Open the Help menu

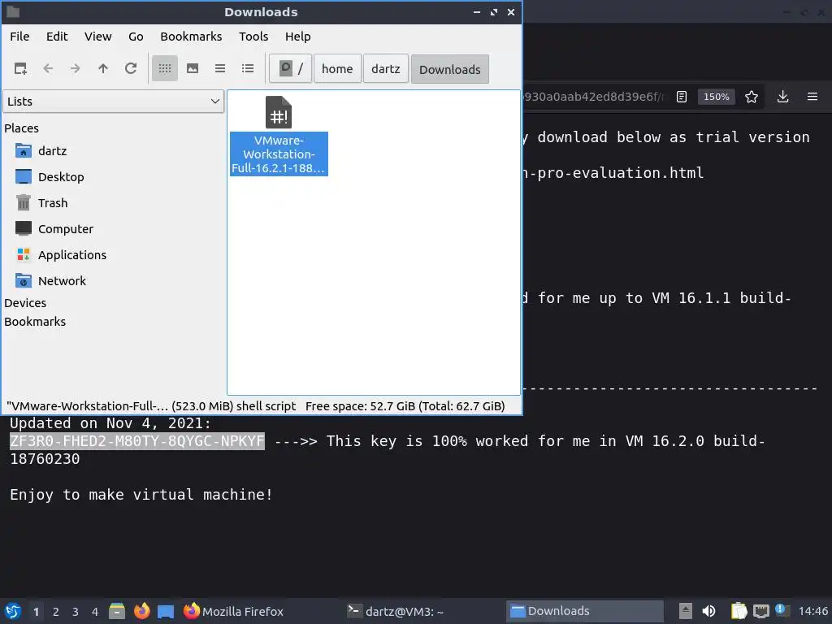(297, 37)
